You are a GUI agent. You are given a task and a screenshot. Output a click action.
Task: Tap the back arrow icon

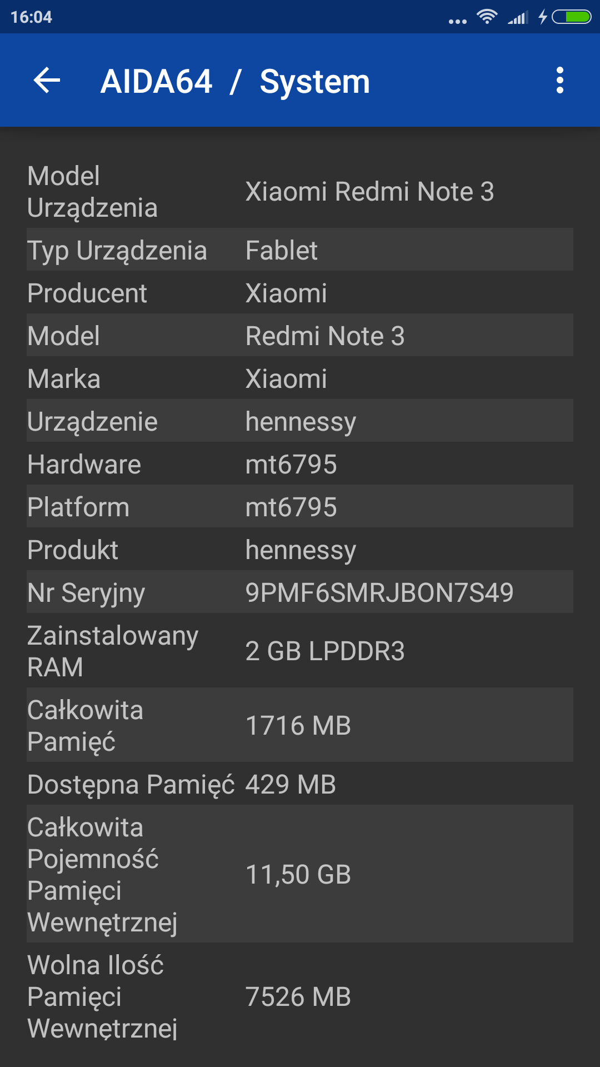[47, 81]
